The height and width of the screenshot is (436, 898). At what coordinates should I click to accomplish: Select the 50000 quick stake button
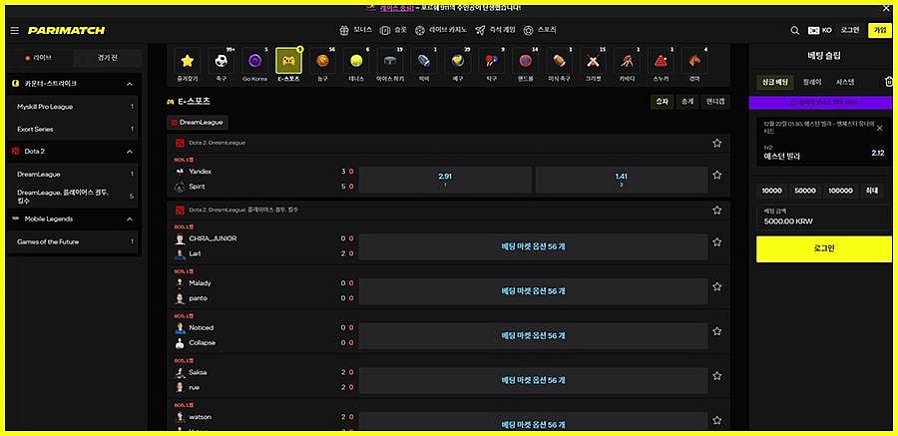[805, 190]
